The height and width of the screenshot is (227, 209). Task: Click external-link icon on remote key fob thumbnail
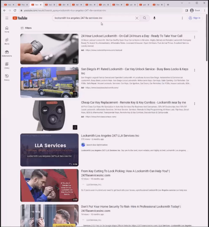tap(75, 127)
